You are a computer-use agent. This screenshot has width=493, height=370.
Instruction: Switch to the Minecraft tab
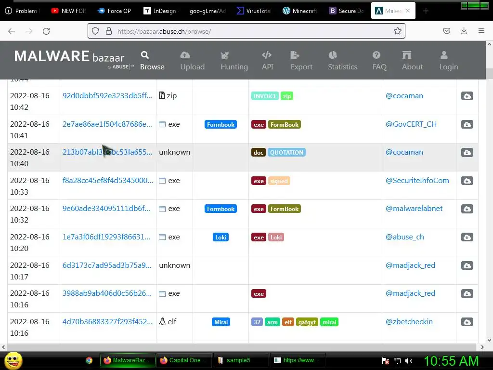click(x=300, y=11)
